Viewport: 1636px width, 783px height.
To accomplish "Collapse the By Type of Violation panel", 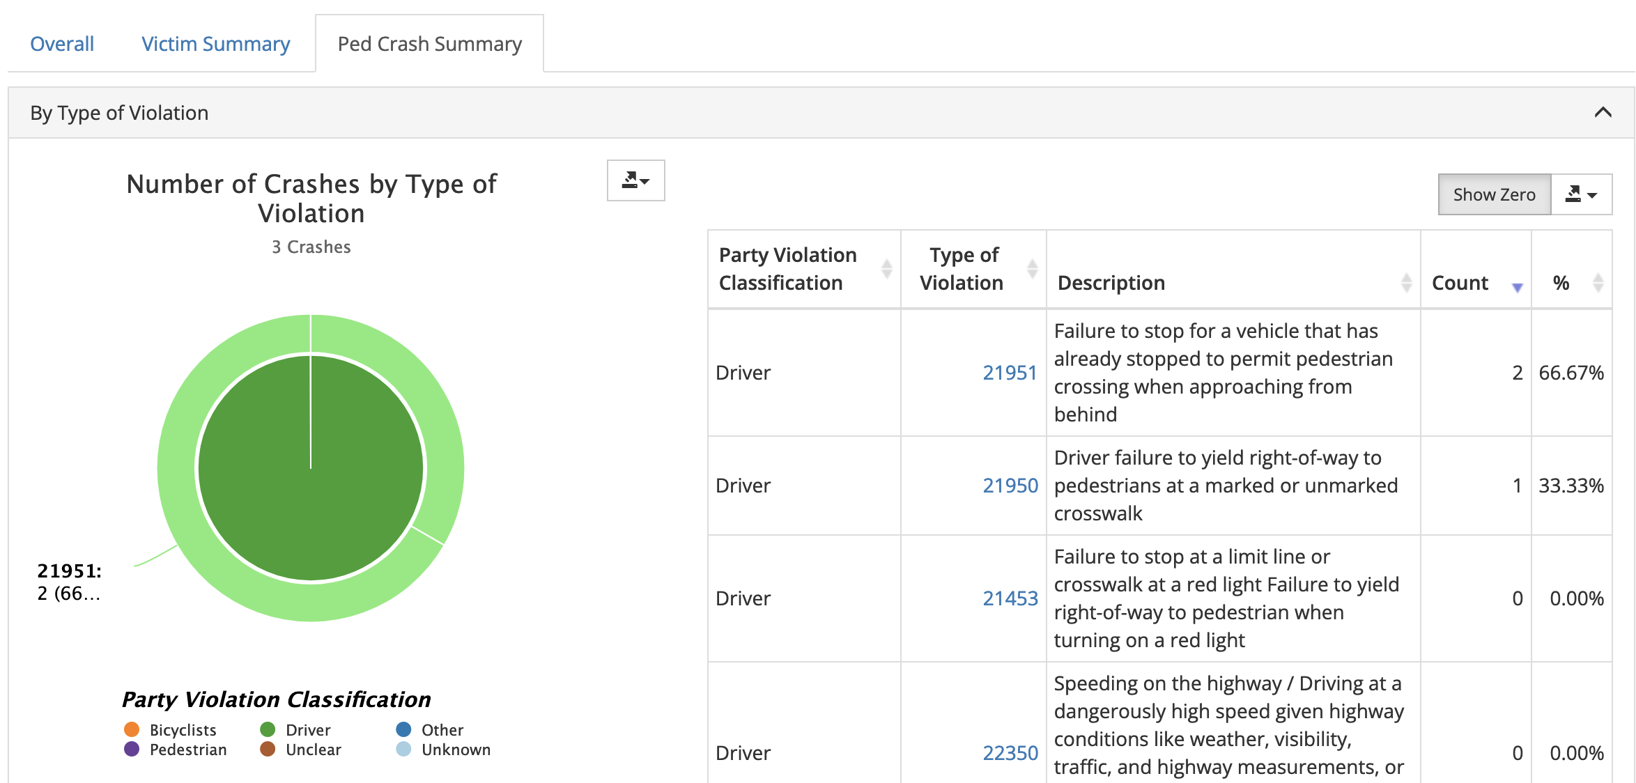I will (x=1603, y=113).
